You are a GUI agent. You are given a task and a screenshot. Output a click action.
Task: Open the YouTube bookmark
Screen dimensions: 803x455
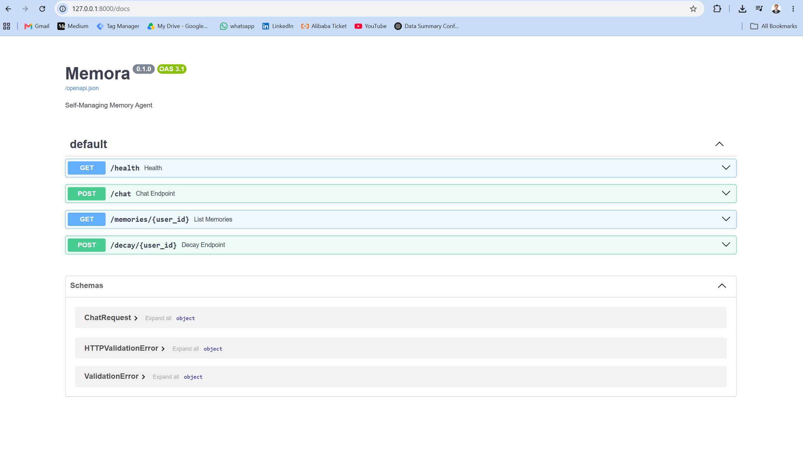coord(370,26)
